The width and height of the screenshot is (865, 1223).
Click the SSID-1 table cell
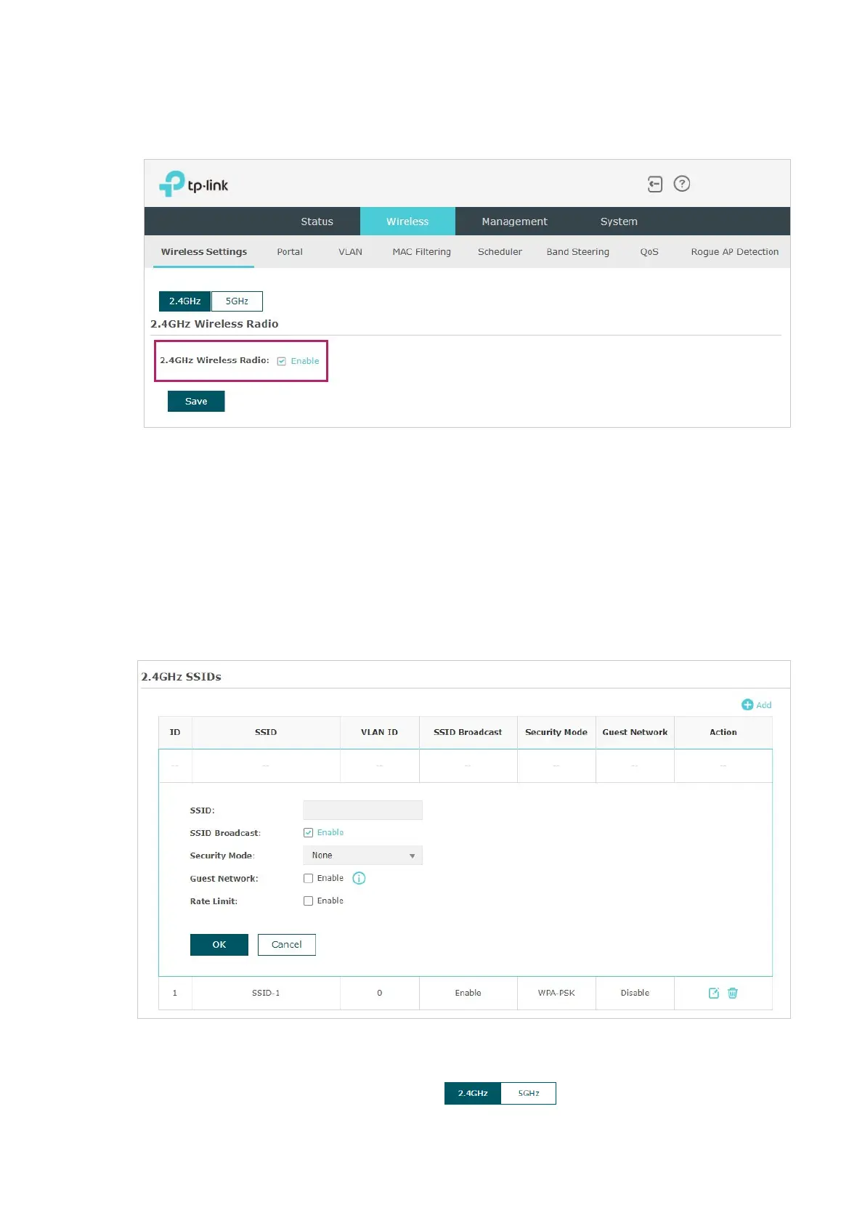(266, 993)
